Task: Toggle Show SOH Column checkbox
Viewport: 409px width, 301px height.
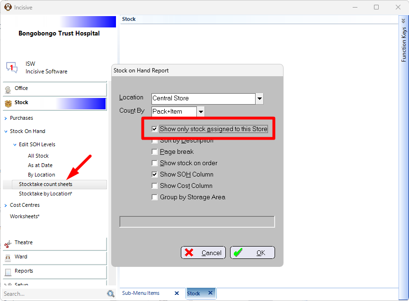Action: (154, 174)
